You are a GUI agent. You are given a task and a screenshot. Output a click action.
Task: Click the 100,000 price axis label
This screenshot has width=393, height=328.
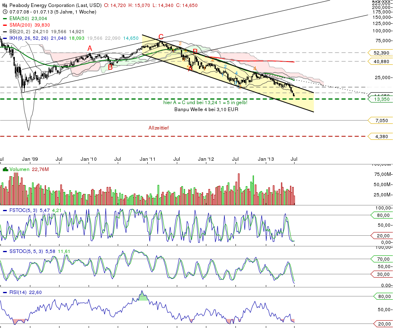(x=382, y=31)
